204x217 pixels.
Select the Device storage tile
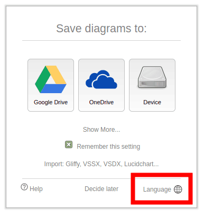pyautogui.click(x=152, y=85)
